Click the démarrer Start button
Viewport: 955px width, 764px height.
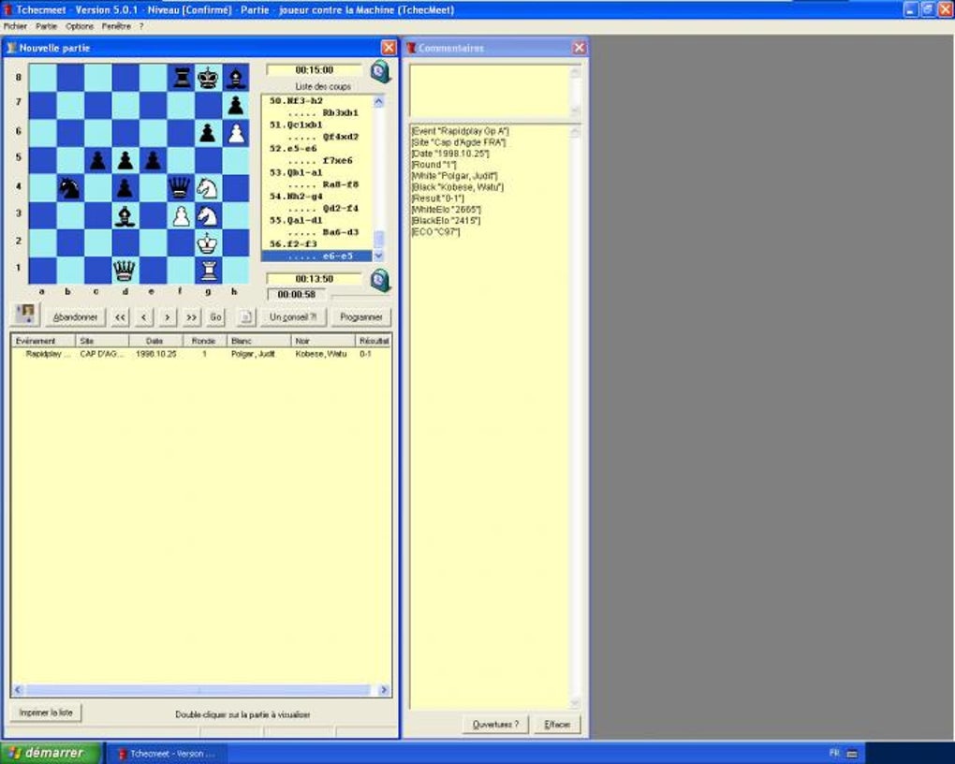[51, 753]
